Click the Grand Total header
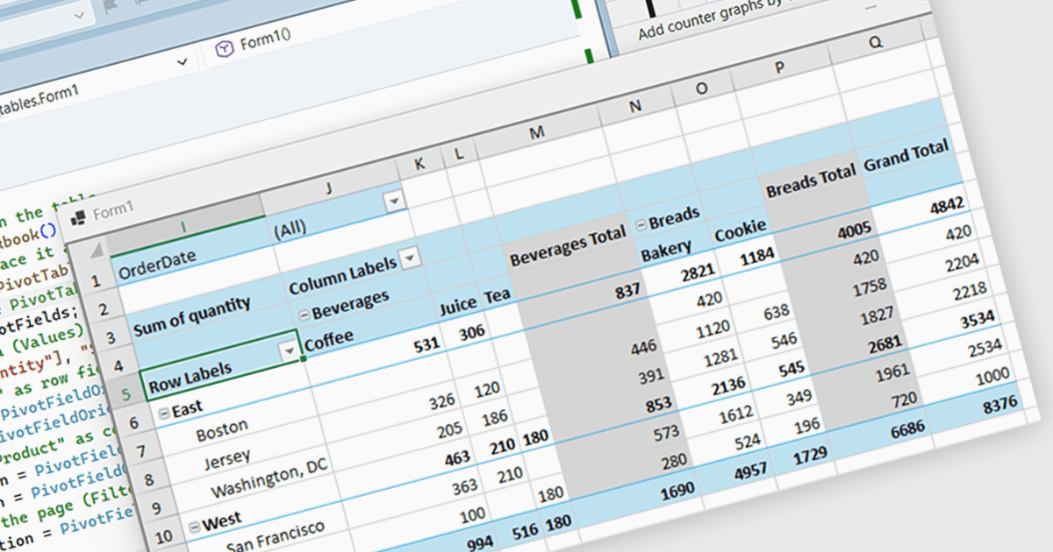 click(x=906, y=156)
